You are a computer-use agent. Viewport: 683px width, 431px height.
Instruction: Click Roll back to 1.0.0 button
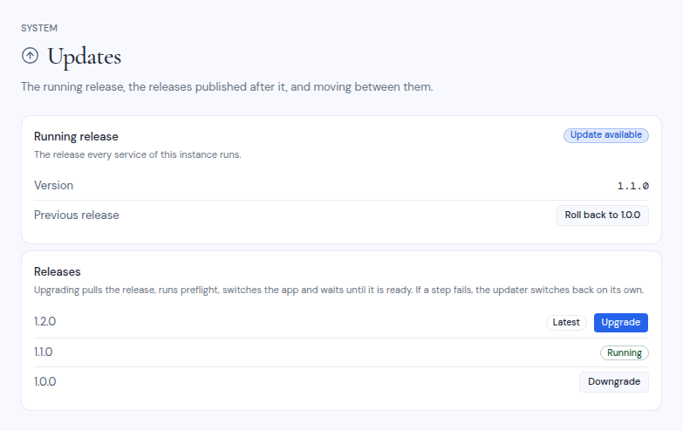tap(603, 215)
